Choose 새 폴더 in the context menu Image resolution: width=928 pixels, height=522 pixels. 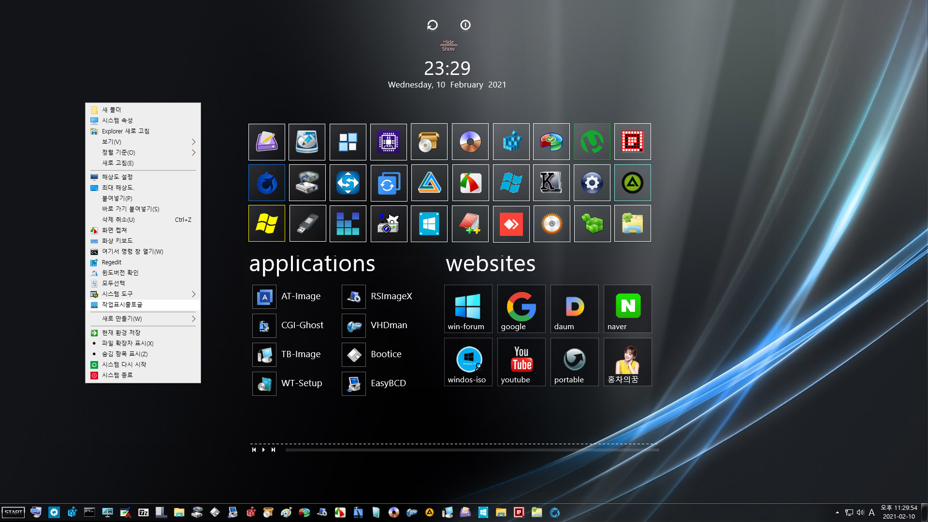(143, 110)
